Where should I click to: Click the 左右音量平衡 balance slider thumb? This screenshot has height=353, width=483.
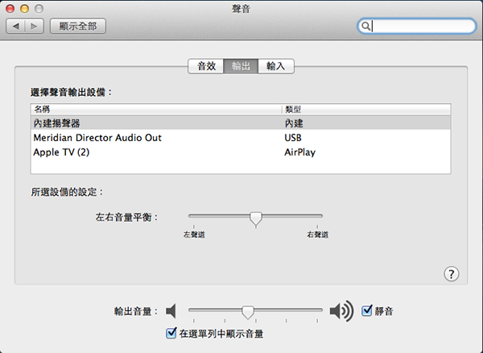pos(256,219)
